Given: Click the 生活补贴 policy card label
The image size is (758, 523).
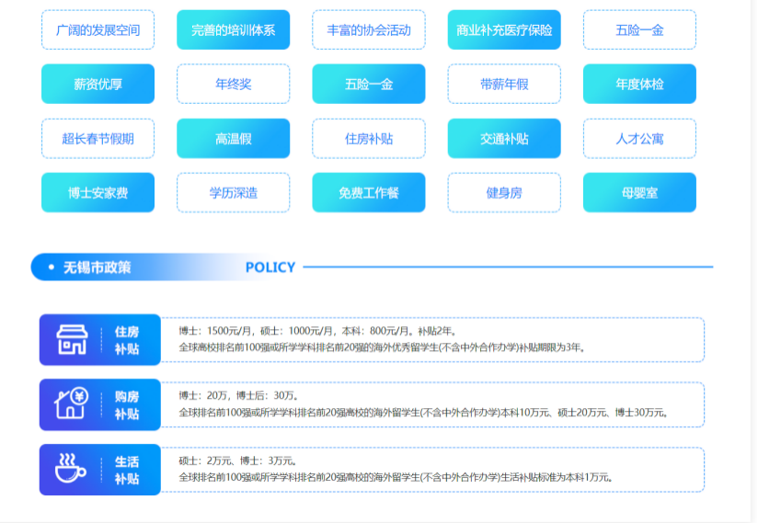Looking at the screenshot, I should pyautogui.click(x=127, y=470).
